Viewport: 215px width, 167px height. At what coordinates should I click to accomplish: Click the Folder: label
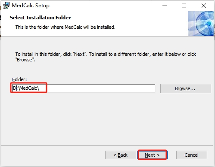pos(19,79)
